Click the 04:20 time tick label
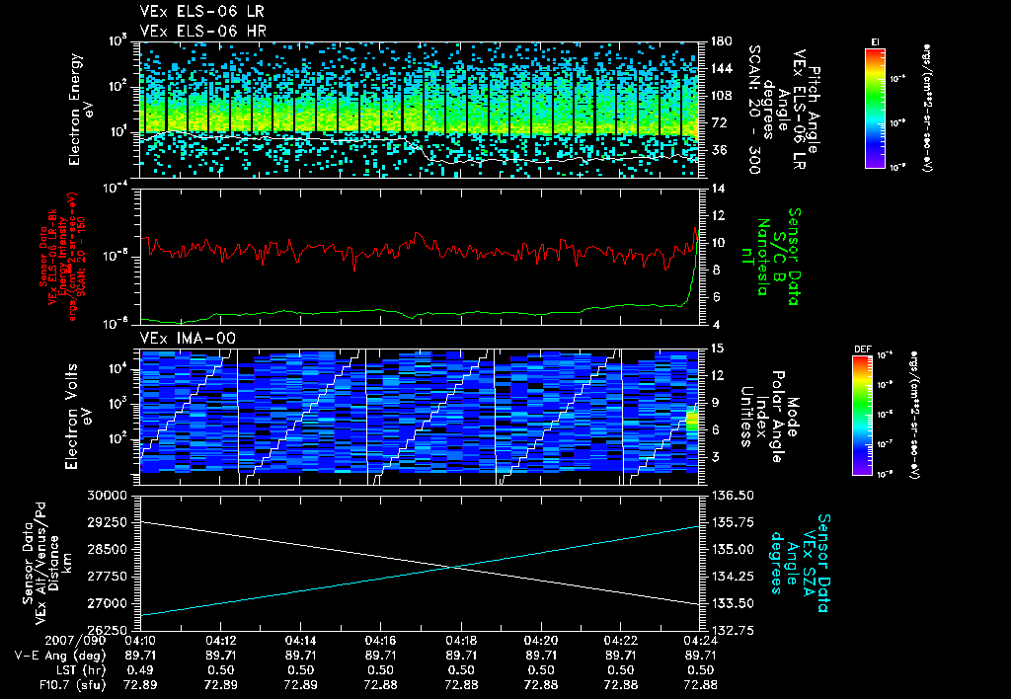The image size is (1011, 699). pyautogui.click(x=541, y=641)
